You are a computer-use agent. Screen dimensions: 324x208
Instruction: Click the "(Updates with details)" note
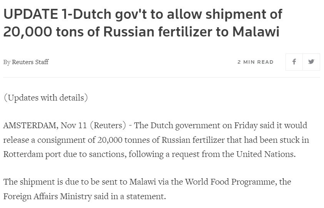tap(46, 97)
